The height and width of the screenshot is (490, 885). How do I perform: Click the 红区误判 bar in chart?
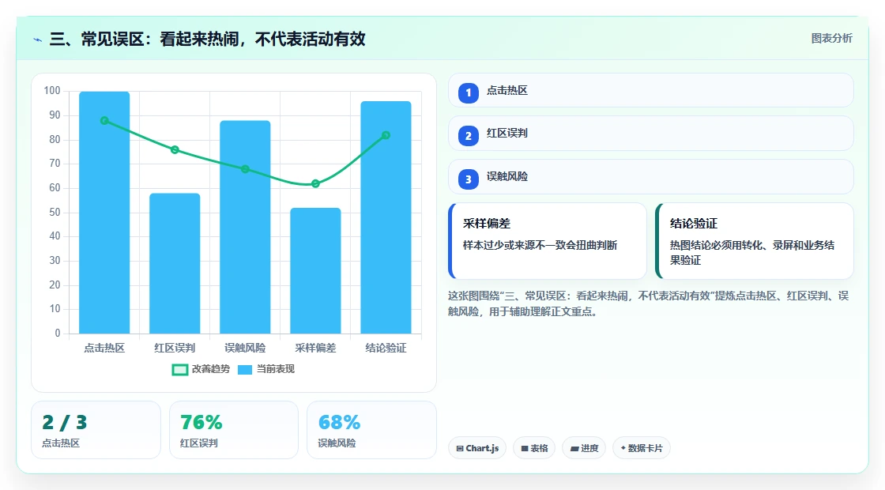pos(175,263)
